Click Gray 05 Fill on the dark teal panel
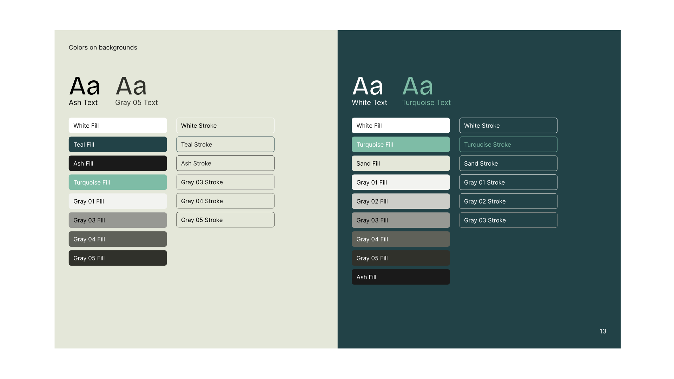The height and width of the screenshot is (379, 674). pos(401,258)
